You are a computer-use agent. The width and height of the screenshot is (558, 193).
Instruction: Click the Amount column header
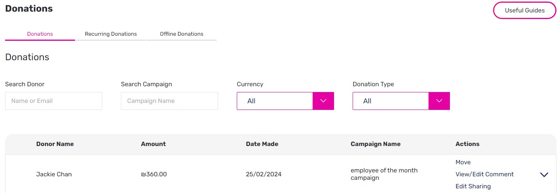pyautogui.click(x=153, y=144)
